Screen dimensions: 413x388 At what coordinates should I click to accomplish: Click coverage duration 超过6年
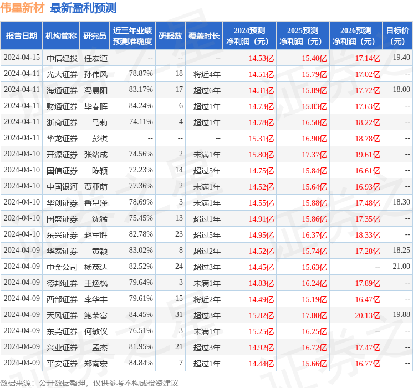click(207, 90)
